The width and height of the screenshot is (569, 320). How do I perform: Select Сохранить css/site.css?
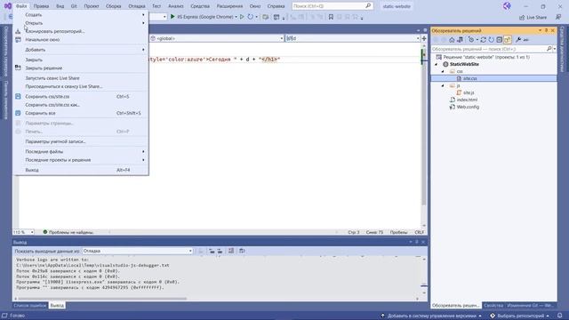(x=81, y=97)
